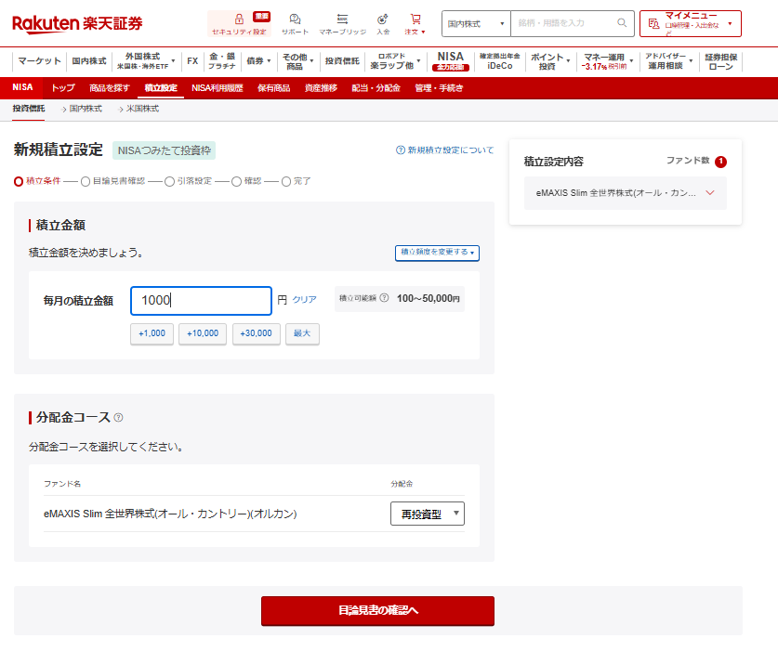Open the マーケット menu

39,61
